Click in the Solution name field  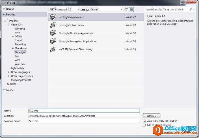pos(84,121)
